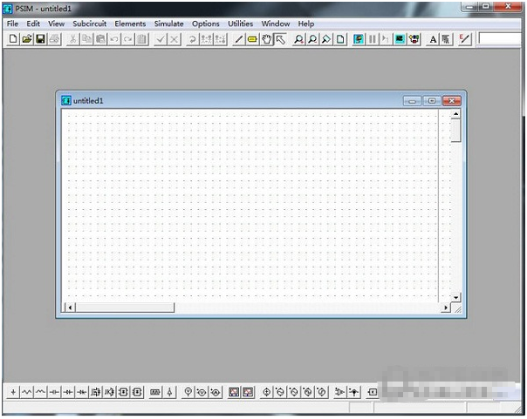Place a resistor from the element toolbar

(x=27, y=393)
